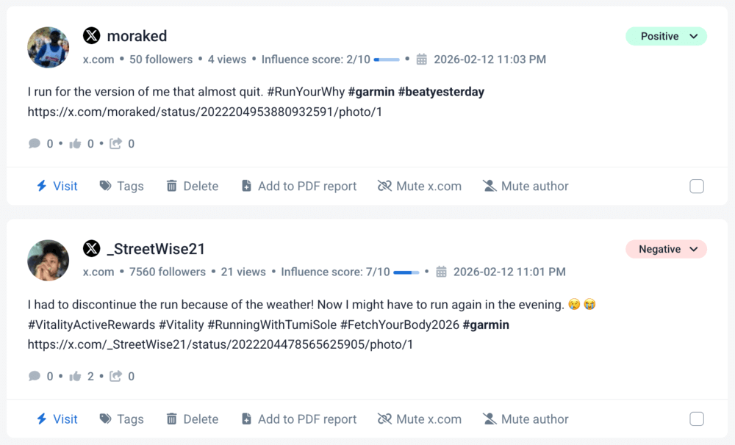The height and width of the screenshot is (445, 735).
Task: Visit moraked's original post
Action: click(x=57, y=187)
